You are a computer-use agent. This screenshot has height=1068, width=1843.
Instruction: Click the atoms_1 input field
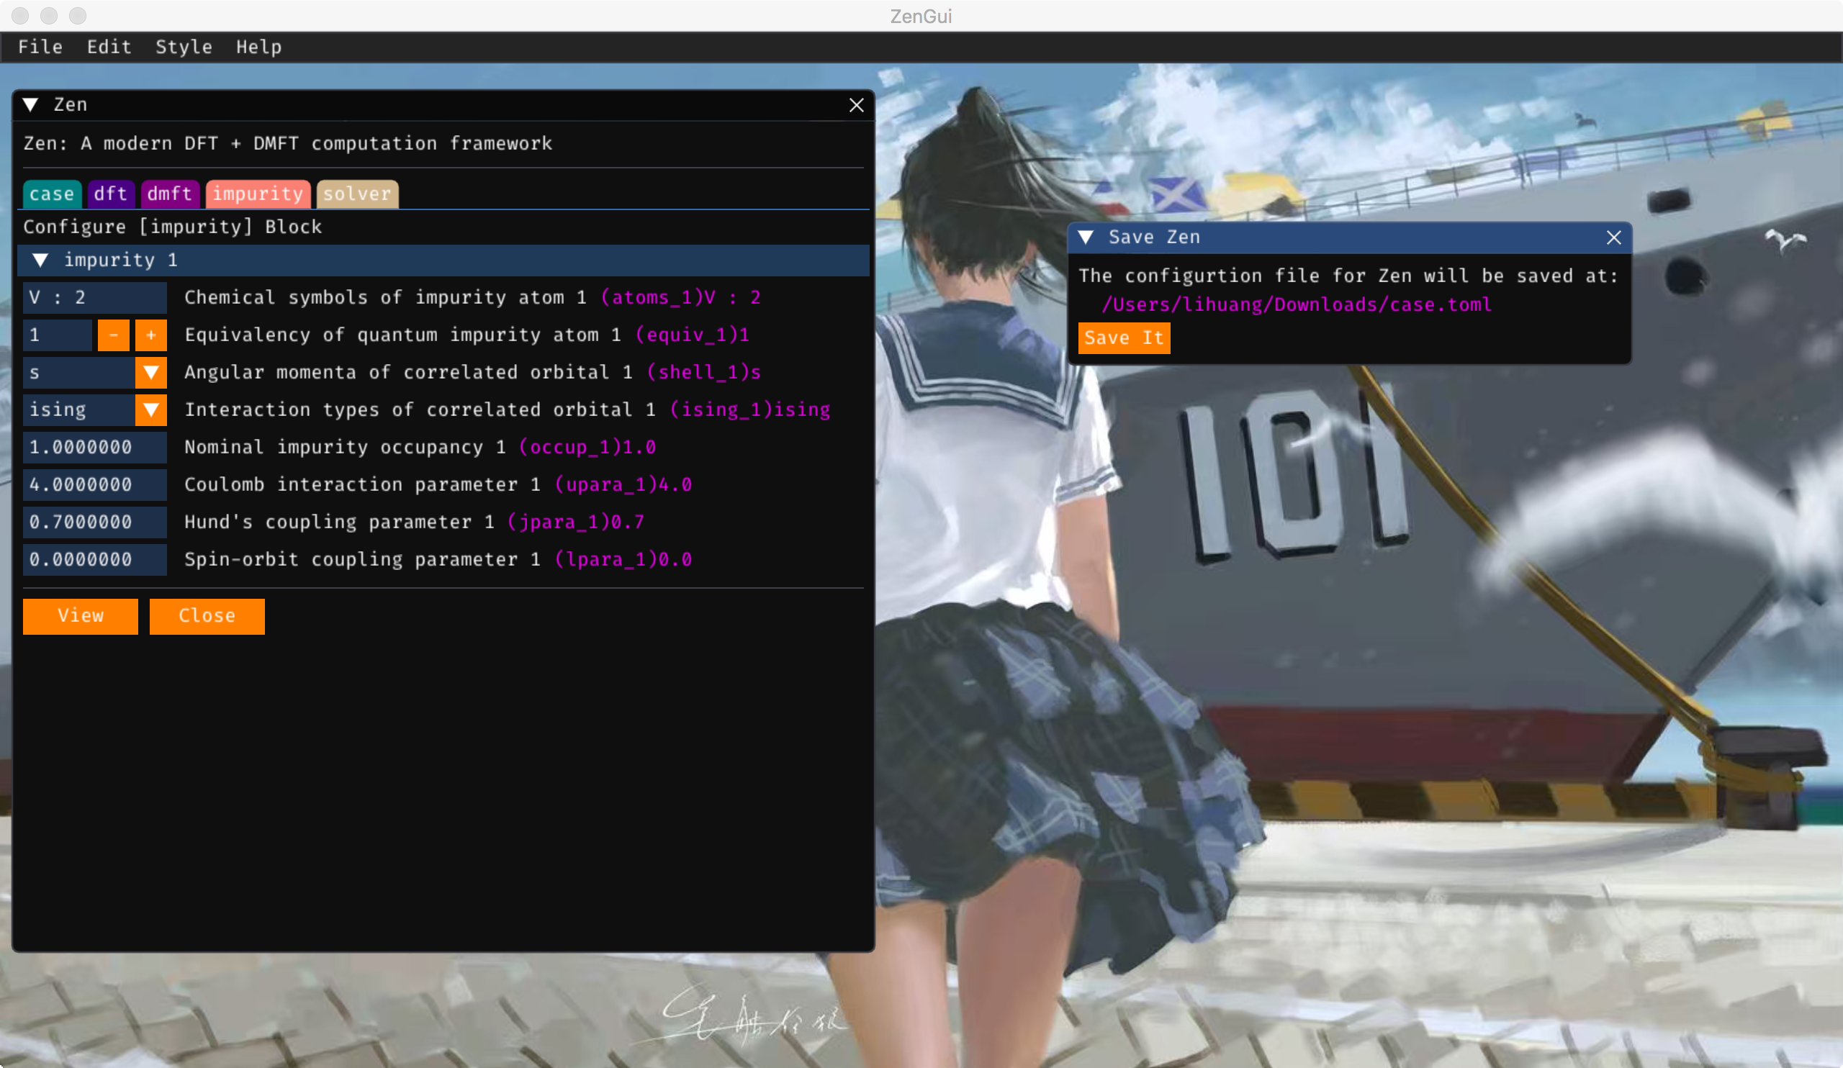[x=95, y=297]
